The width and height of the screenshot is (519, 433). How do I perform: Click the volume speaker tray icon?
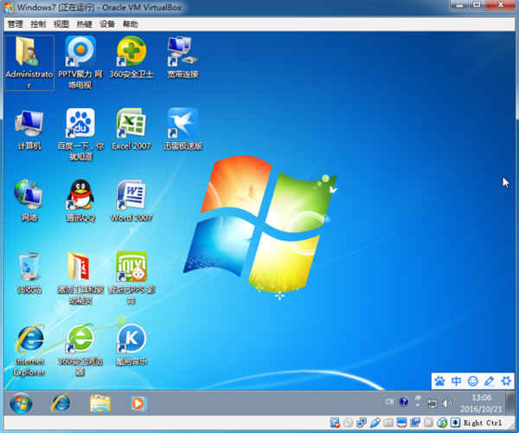(x=445, y=403)
